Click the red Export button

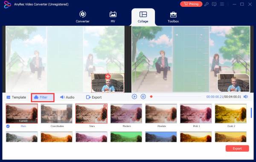click(x=237, y=148)
